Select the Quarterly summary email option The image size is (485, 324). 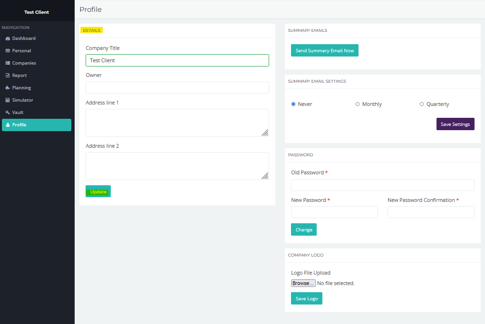[422, 104]
